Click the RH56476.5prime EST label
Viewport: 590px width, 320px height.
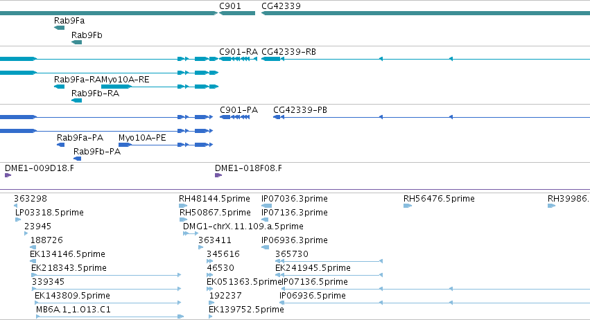coord(439,199)
